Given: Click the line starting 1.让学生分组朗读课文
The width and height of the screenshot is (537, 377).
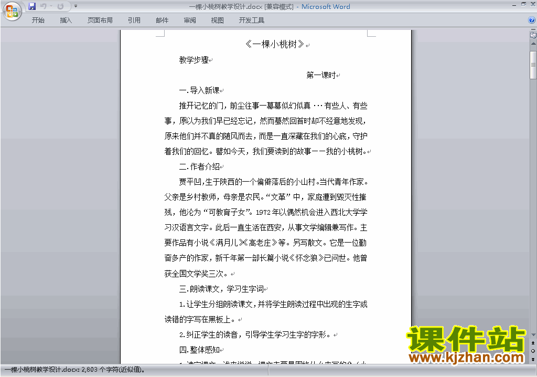Looking at the screenshot, I should coord(273,304).
